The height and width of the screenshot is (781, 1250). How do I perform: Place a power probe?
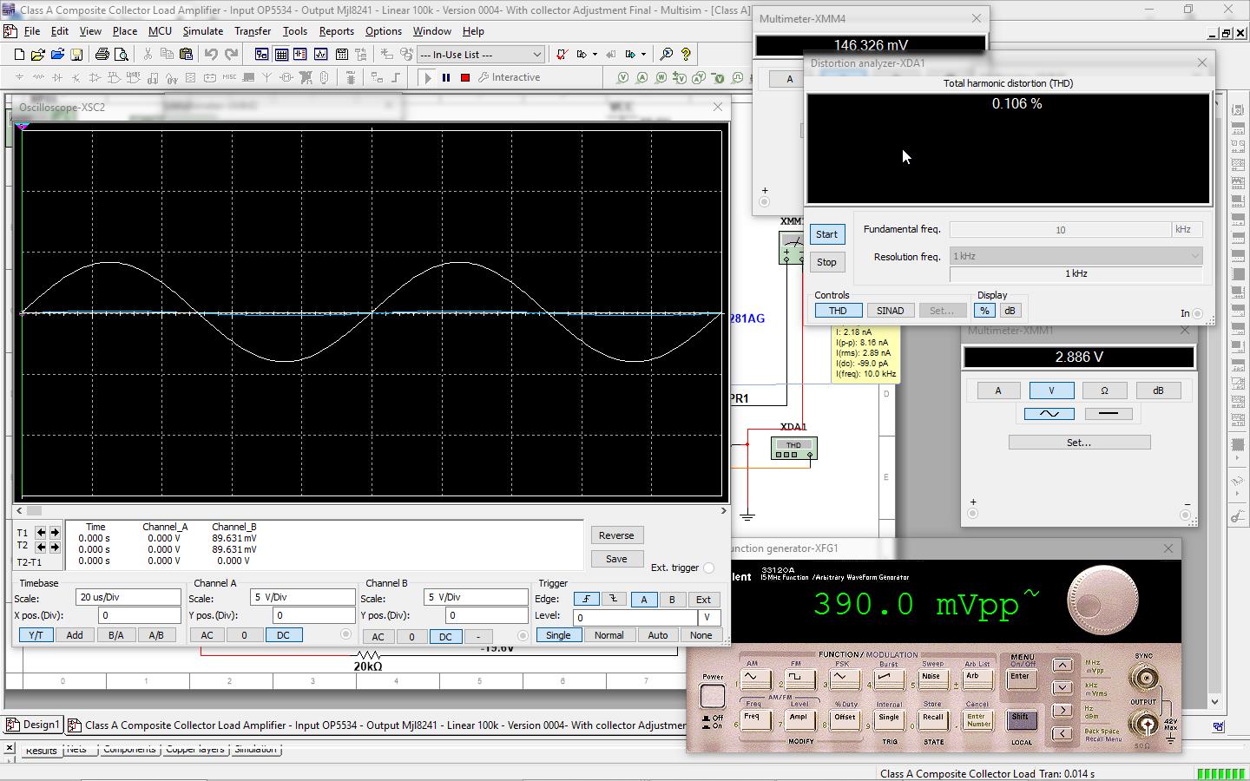point(661,77)
